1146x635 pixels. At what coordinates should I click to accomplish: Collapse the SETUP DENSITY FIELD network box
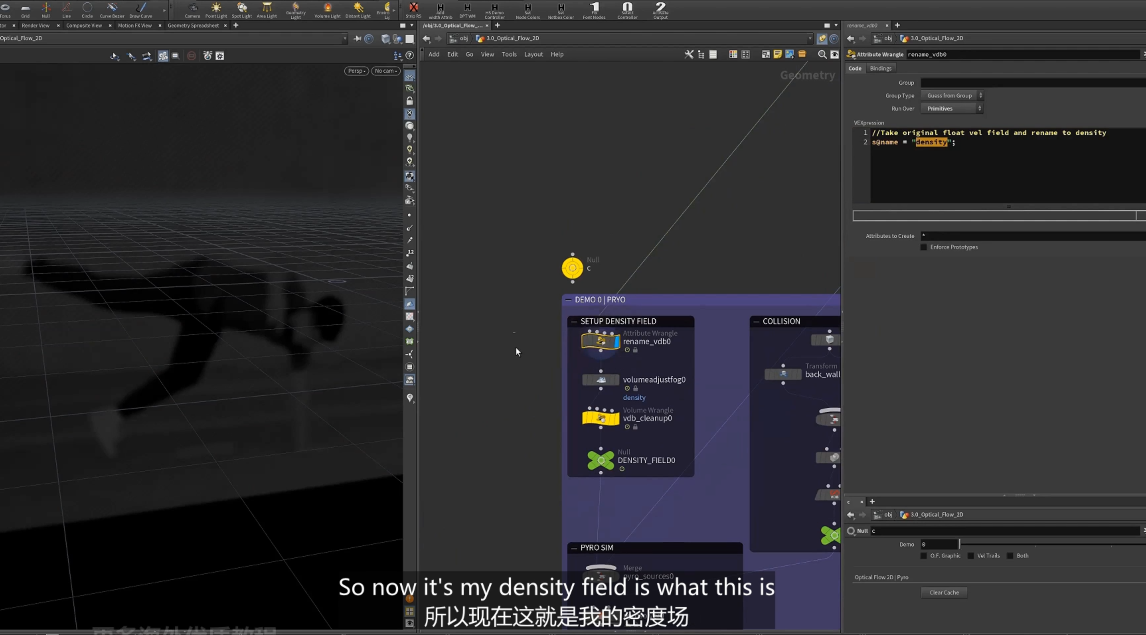point(574,321)
